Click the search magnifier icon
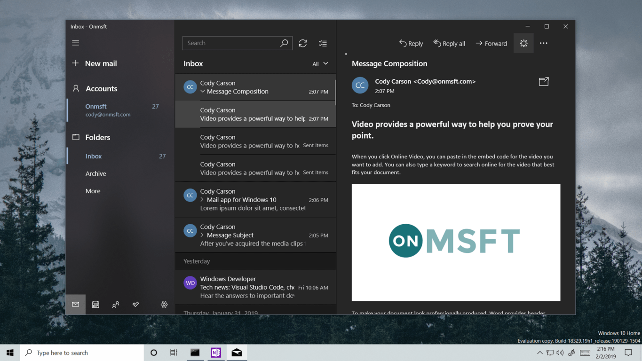Image resolution: width=642 pixels, height=361 pixels. click(284, 43)
